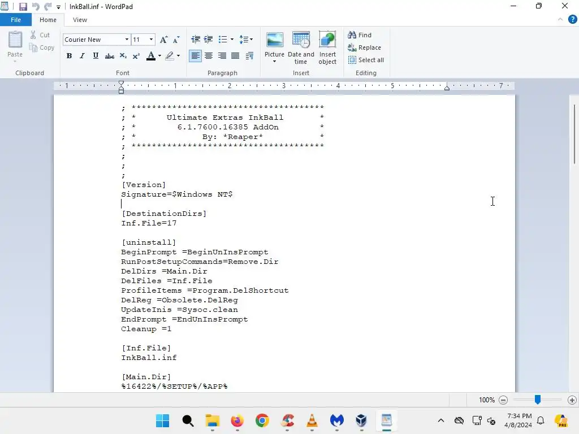The width and height of the screenshot is (579, 434).
Task: Switch to the View tab
Action: (80, 20)
